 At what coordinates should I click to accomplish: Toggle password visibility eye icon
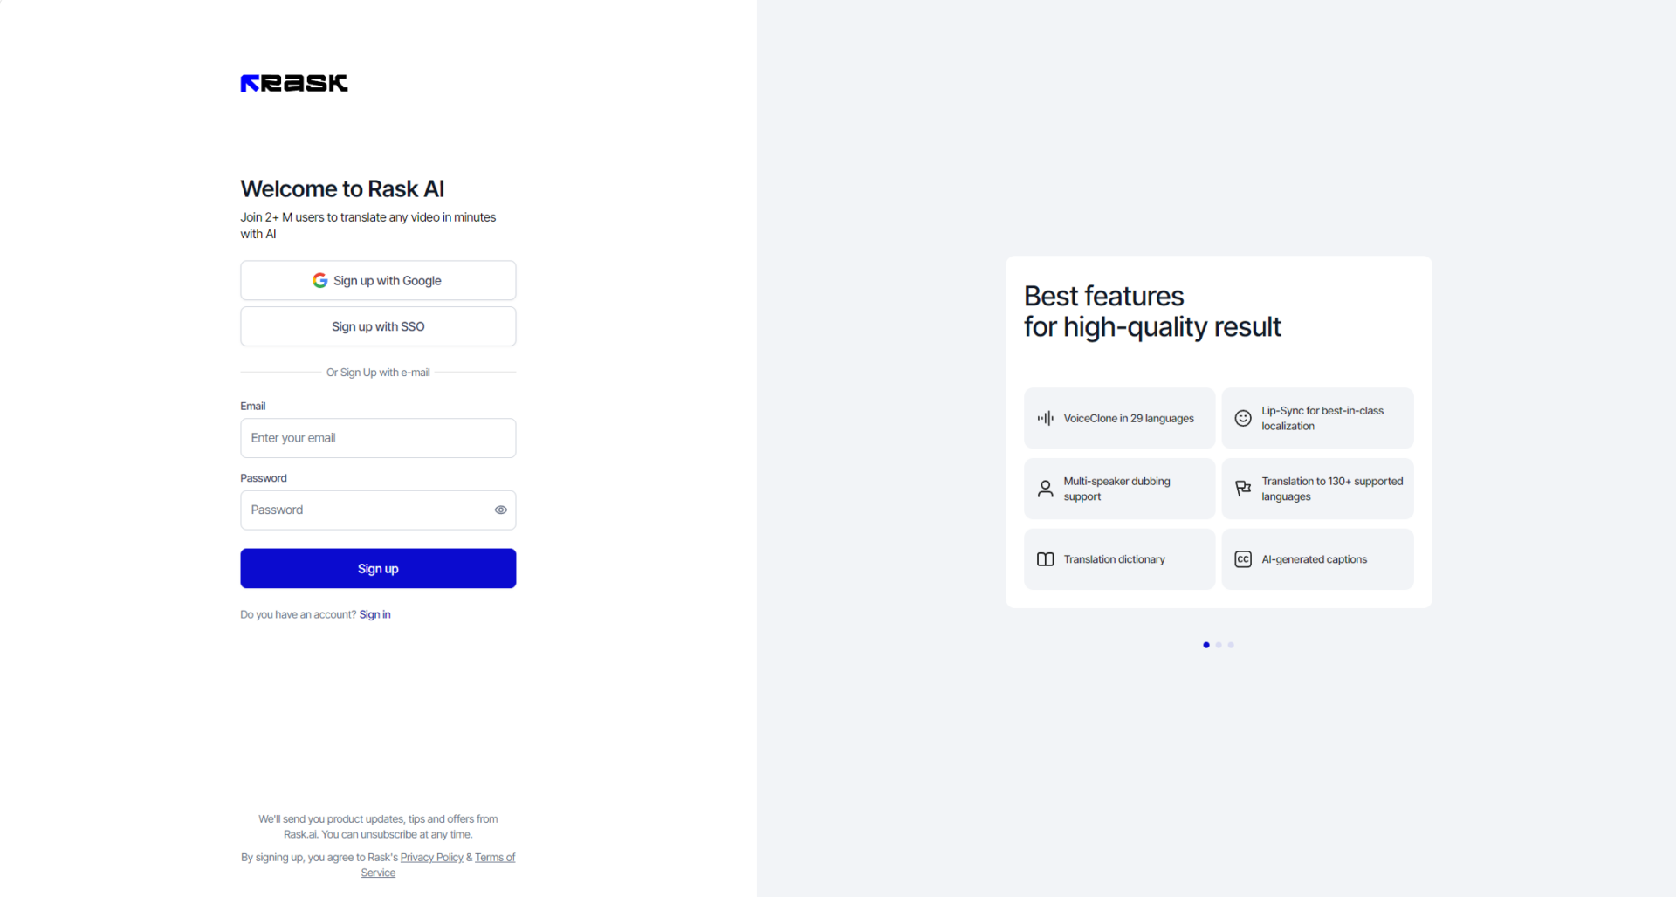[x=501, y=510]
